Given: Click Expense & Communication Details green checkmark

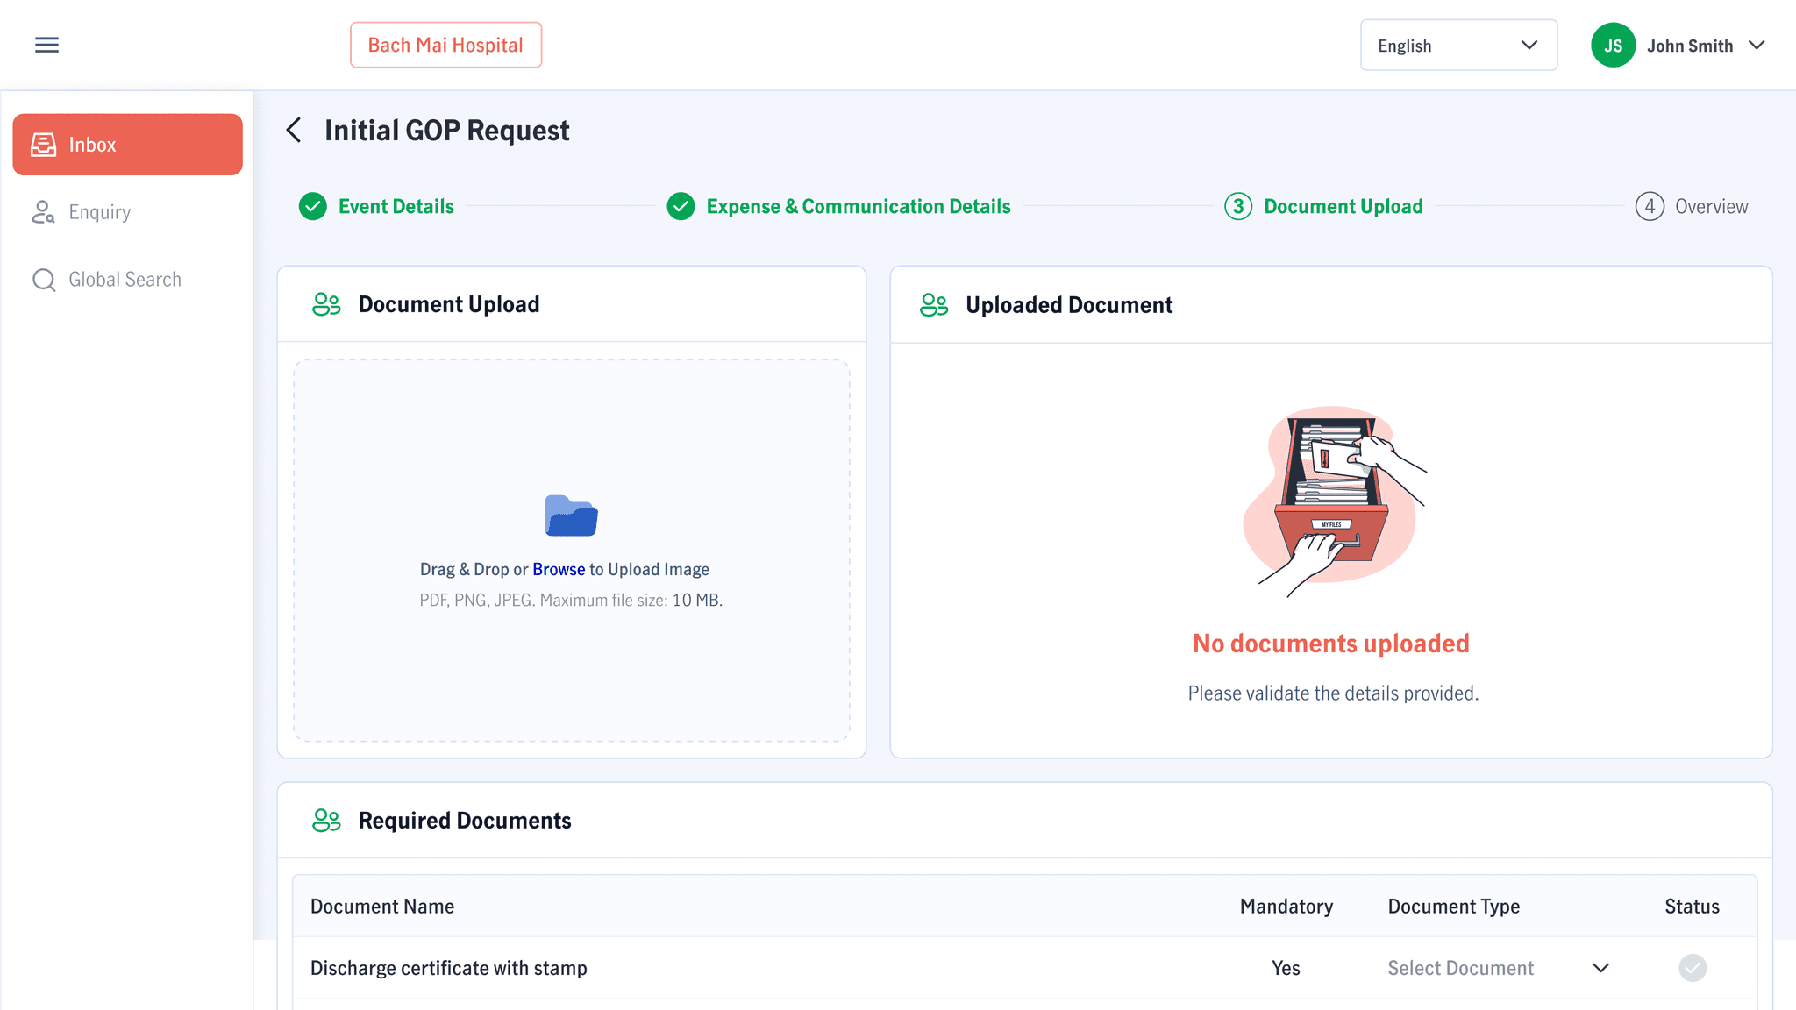Looking at the screenshot, I should click(681, 207).
